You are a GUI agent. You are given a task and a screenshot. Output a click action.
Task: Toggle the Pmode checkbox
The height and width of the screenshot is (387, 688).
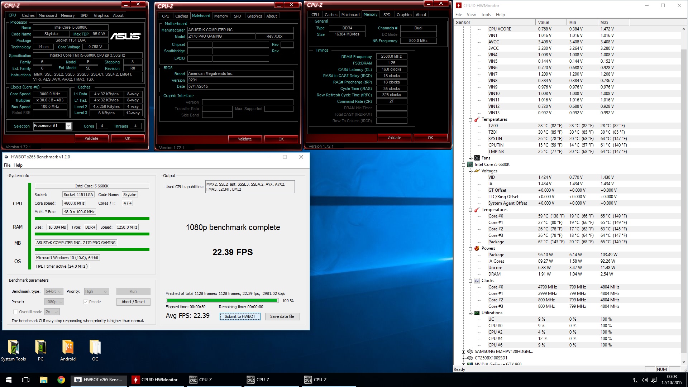[x=86, y=302]
